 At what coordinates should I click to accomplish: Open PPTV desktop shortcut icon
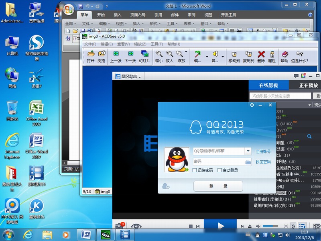(12, 211)
